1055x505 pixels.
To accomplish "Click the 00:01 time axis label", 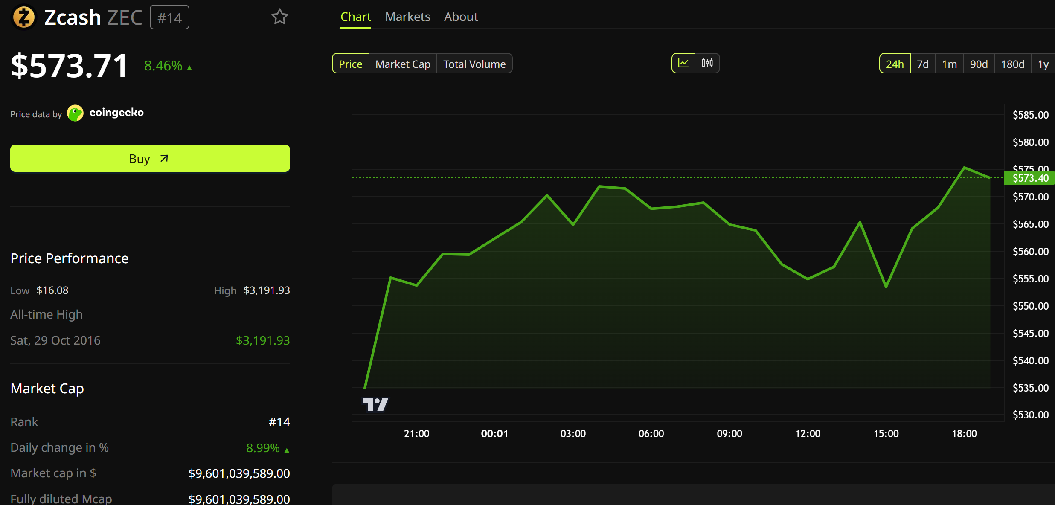I will [x=495, y=434].
